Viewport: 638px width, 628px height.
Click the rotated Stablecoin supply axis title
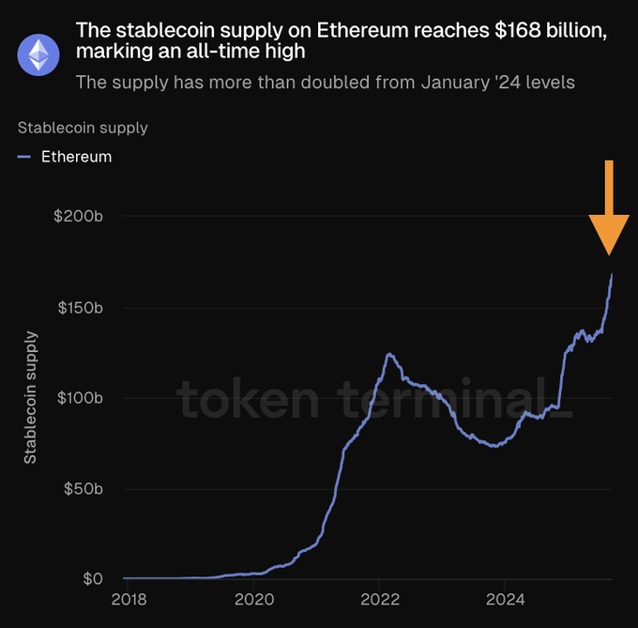click(30, 397)
